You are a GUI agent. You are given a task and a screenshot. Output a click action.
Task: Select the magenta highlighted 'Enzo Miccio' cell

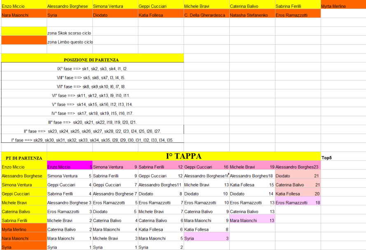pos(70,167)
